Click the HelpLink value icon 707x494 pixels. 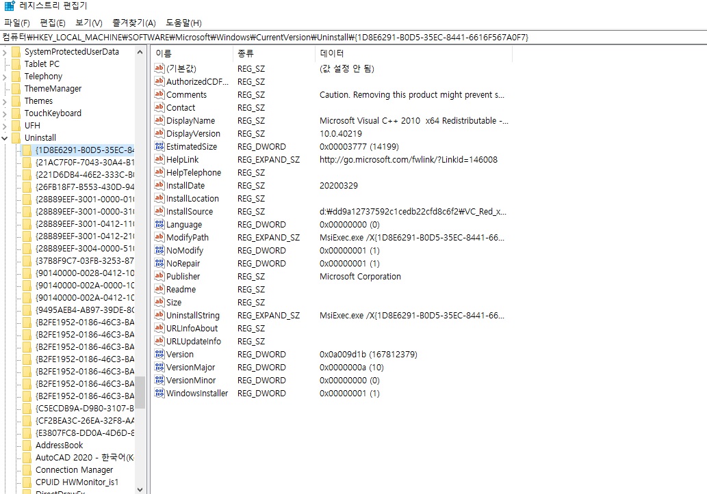(159, 159)
